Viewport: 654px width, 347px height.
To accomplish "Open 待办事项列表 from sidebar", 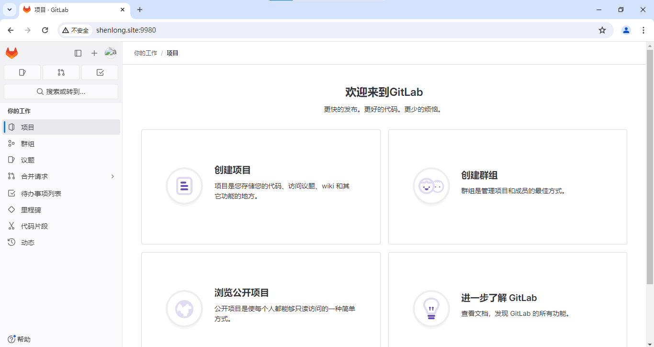I will pos(41,194).
